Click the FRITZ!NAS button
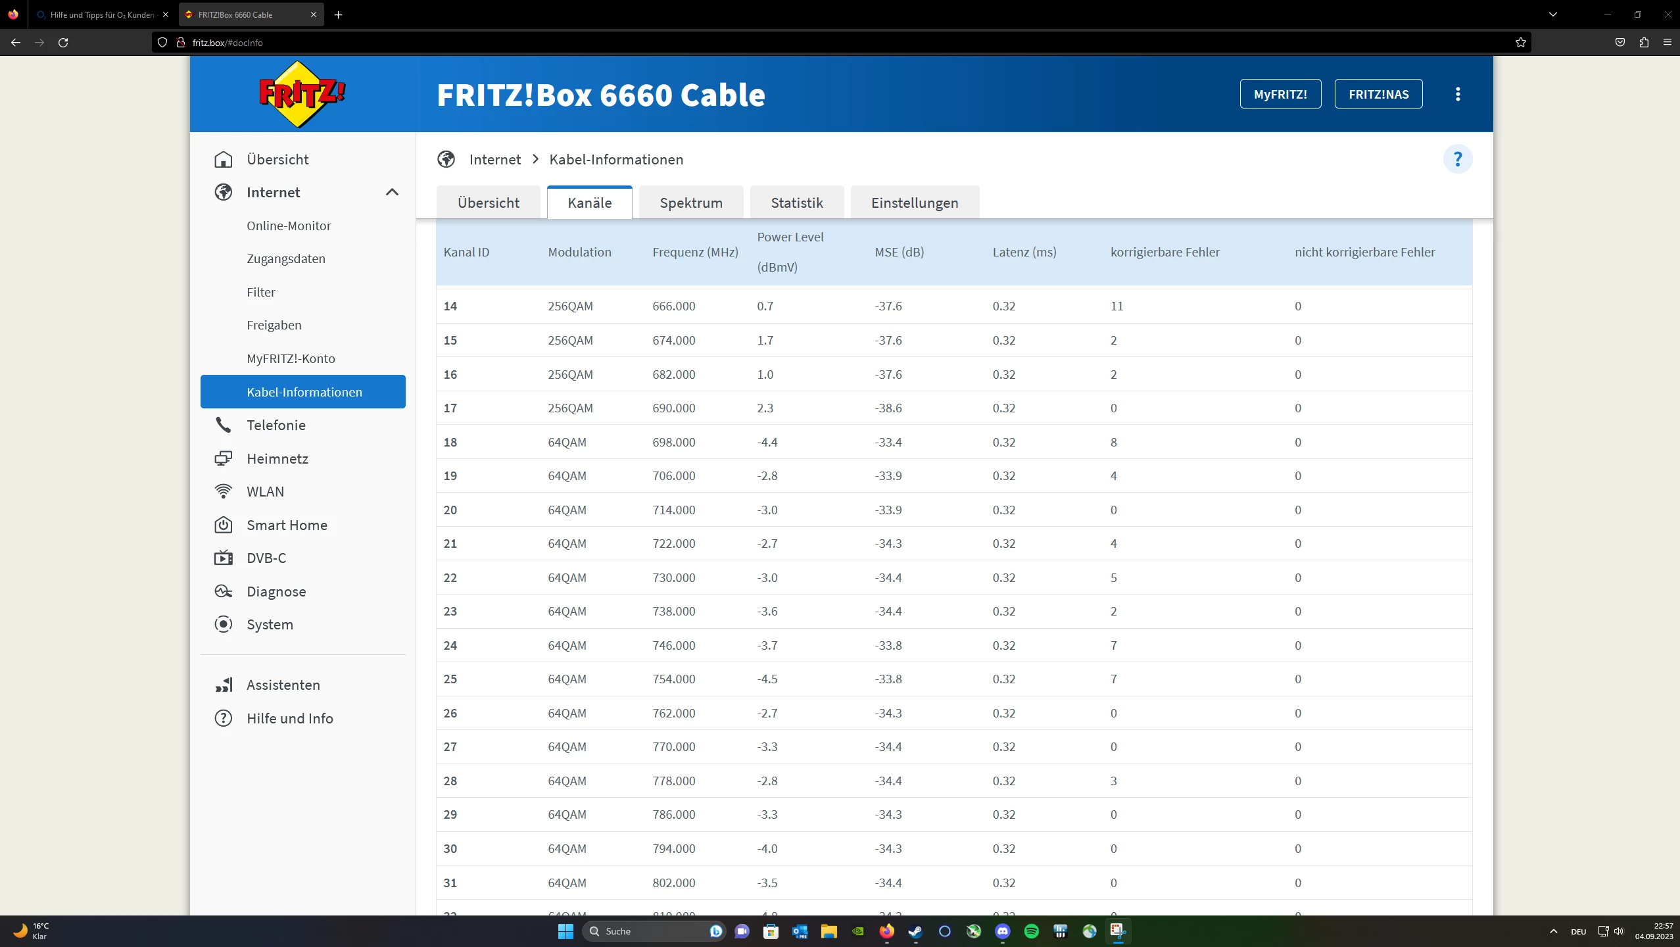The width and height of the screenshot is (1680, 947). click(1378, 94)
